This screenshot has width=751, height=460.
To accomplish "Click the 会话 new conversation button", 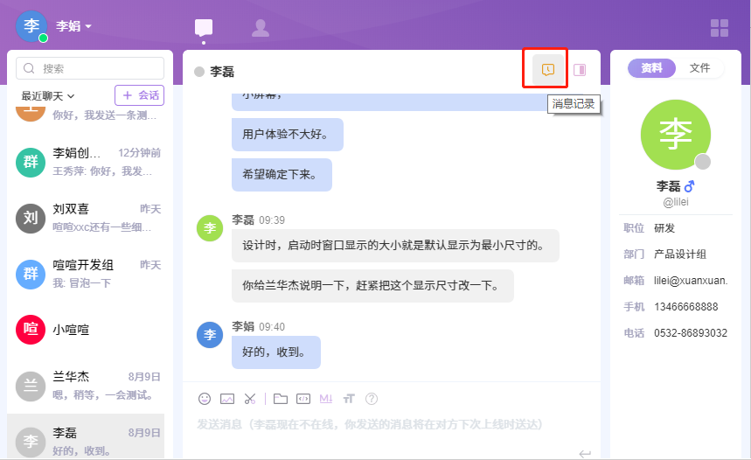I will [139, 95].
